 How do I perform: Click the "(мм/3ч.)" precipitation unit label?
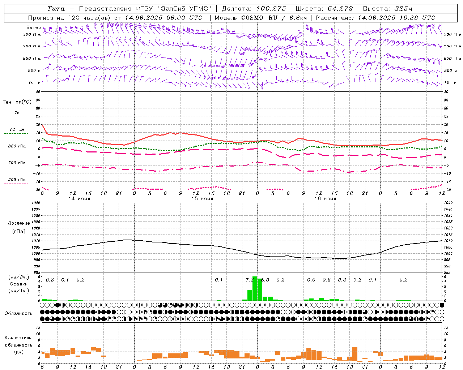pyautogui.click(x=19, y=277)
